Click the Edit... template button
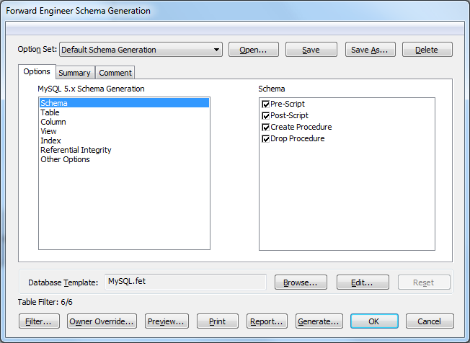The width and height of the screenshot is (470, 343). [x=363, y=282]
